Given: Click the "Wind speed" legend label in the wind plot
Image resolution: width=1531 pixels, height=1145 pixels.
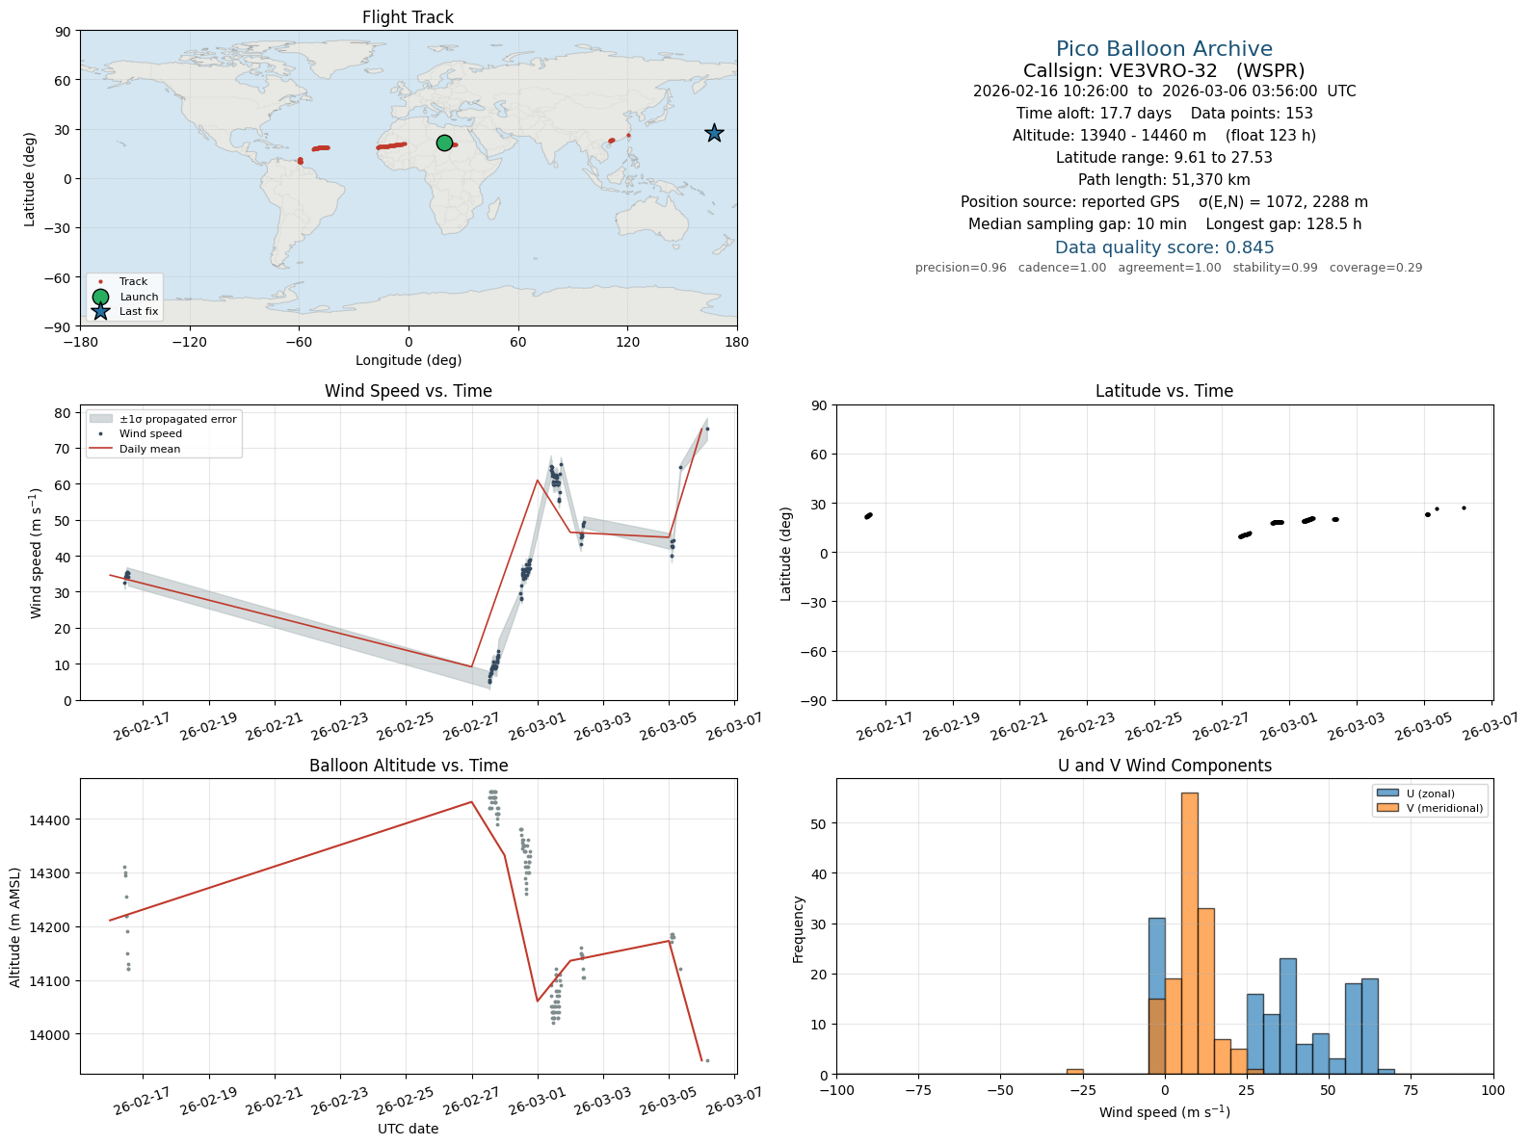Looking at the screenshot, I should point(150,434).
